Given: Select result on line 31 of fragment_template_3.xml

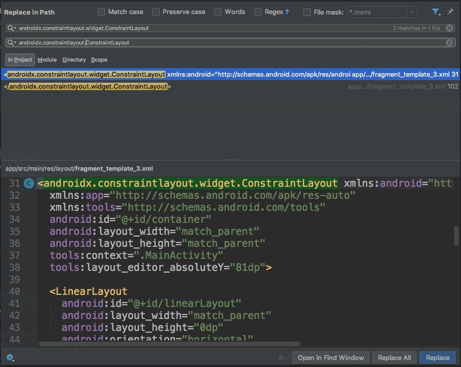Looking at the screenshot, I should (x=230, y=74).
